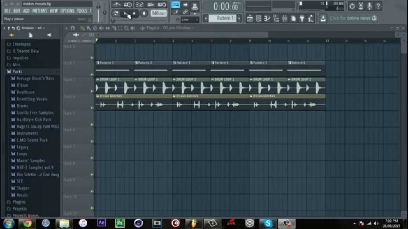Select the playlist Mute tool speaker icon
The image size is (408, 229).
[101, 28]
